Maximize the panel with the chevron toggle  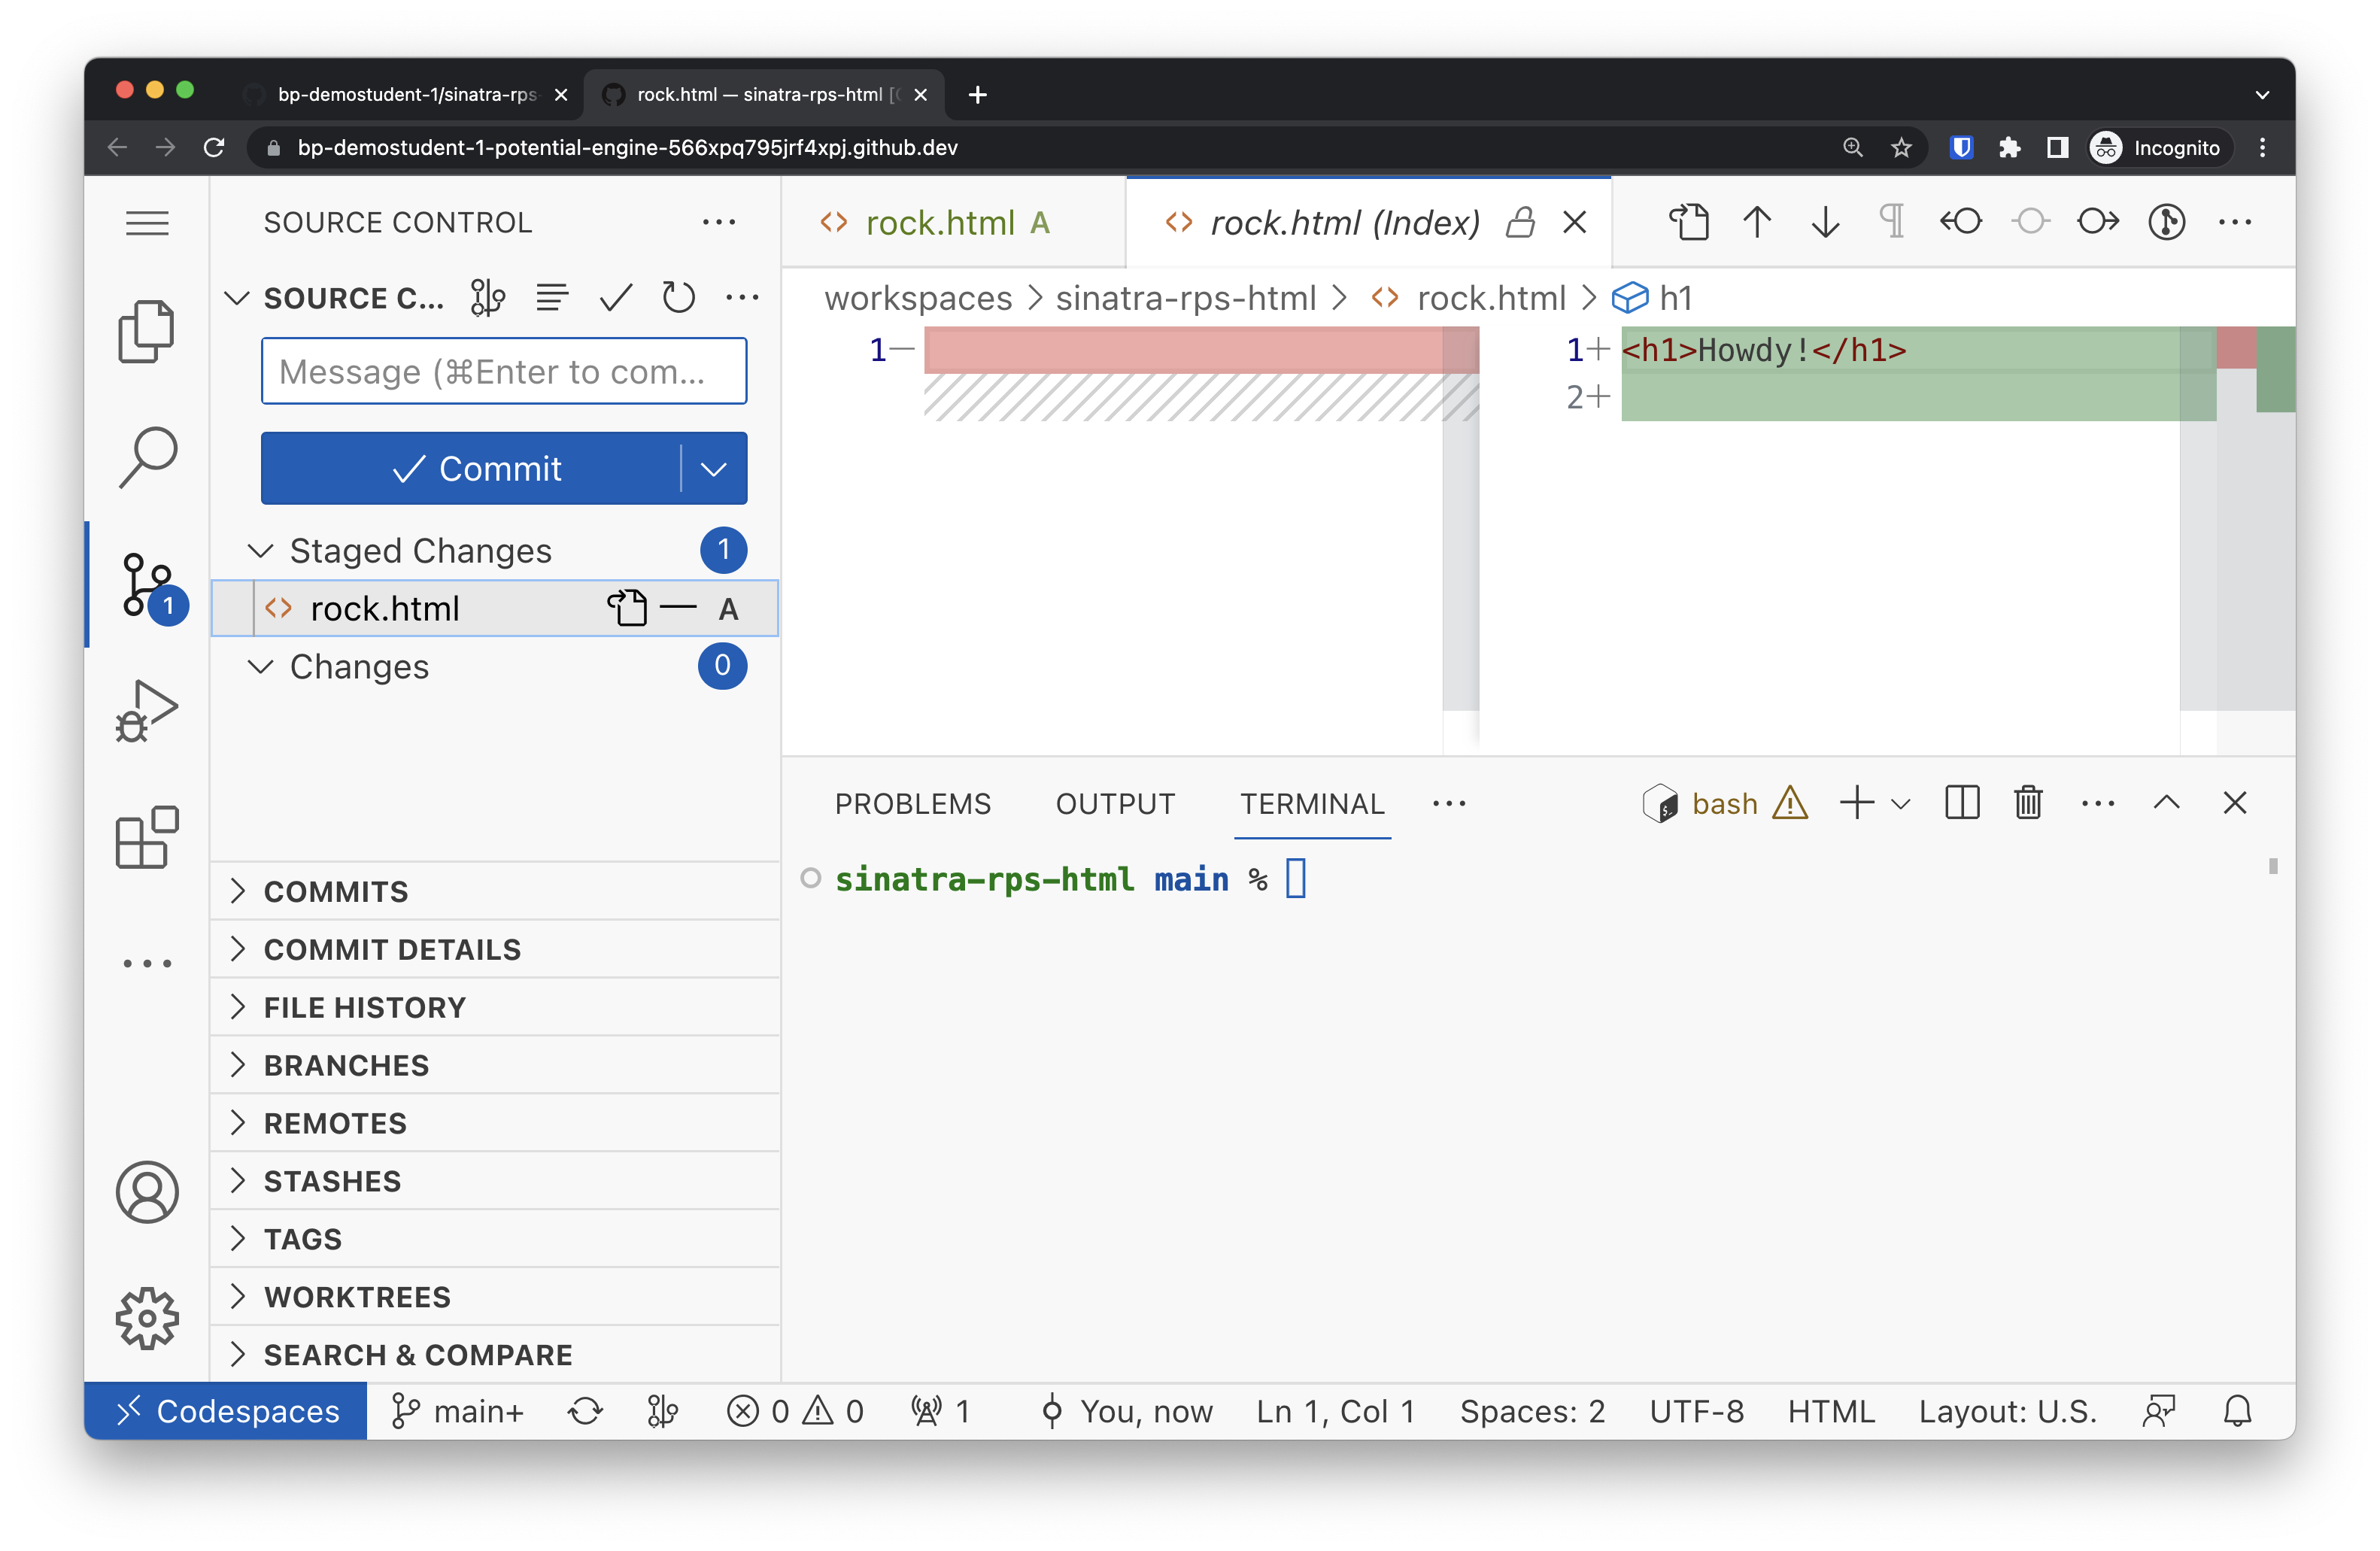click(2166, 802)
